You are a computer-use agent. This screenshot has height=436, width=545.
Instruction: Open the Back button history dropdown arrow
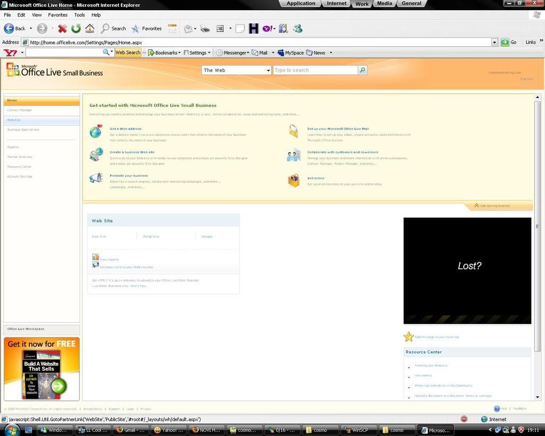pos(30,29)
